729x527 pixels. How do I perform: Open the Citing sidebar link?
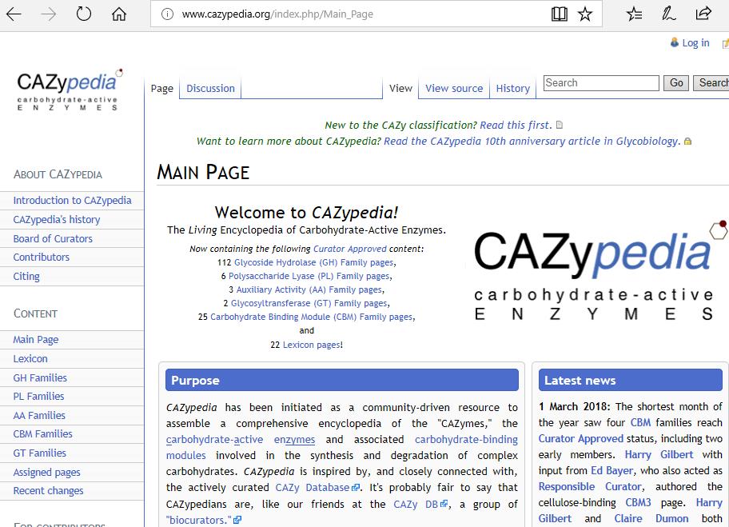26,276
